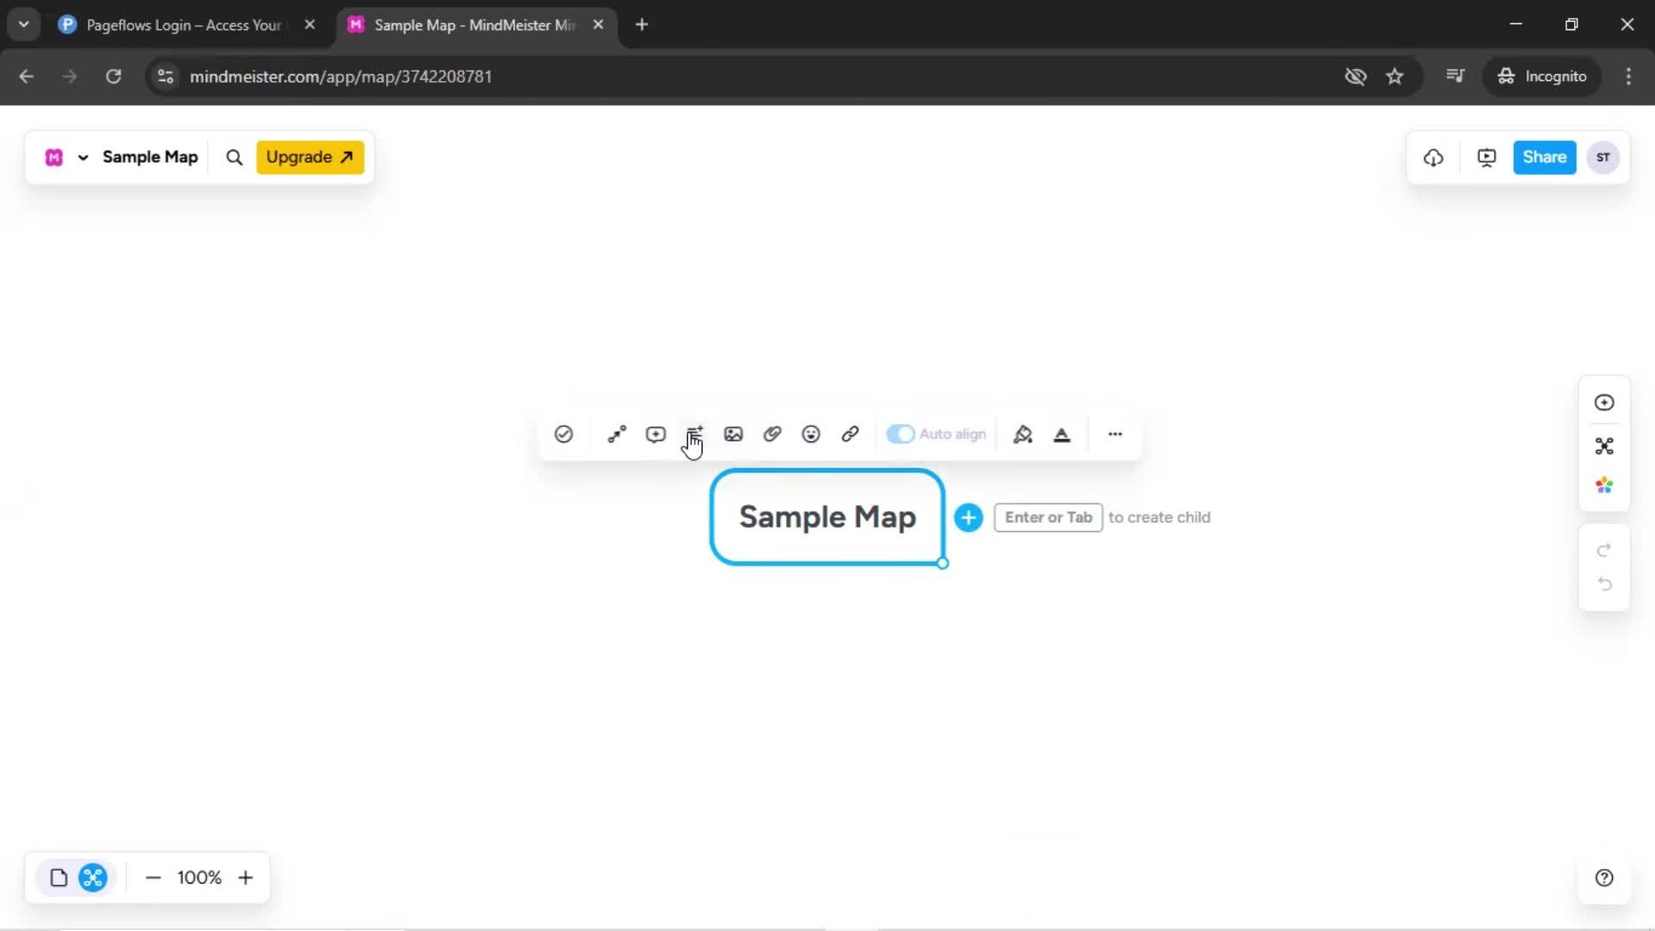Go forward with the browser forward arrow
Image resolution: width=1655 pixels, height=931 pixels.
pos(70,77)
